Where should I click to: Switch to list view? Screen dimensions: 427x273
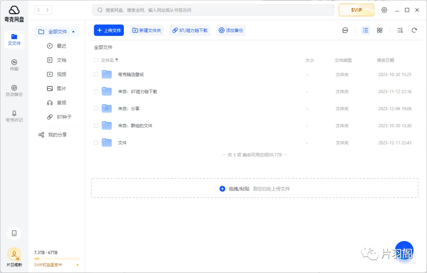tap(365, 30)
